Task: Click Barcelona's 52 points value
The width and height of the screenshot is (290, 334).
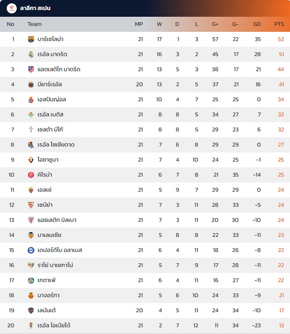Action: click(x=281, y=39)
